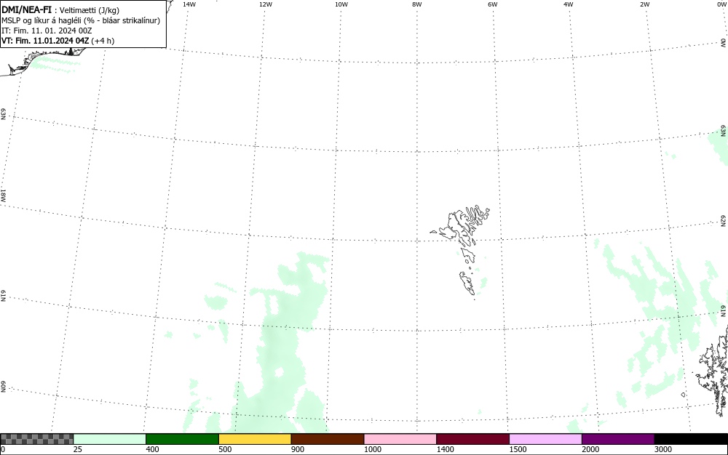728x455 pixels.
Task: Click the 6W longitude label
Action: click(x=493, y=4)
